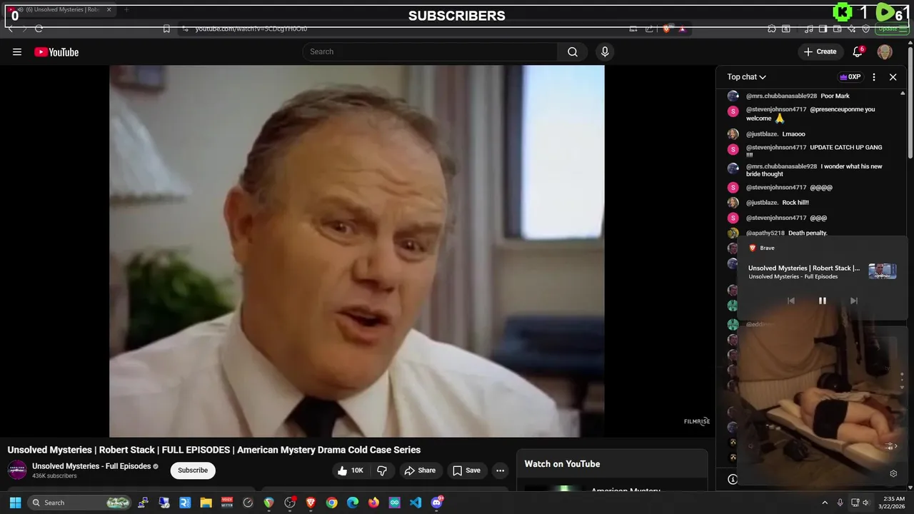The image size is (914, 514).
Task: Open Brave Rewards triangle icon
Action: pos(682,29)
